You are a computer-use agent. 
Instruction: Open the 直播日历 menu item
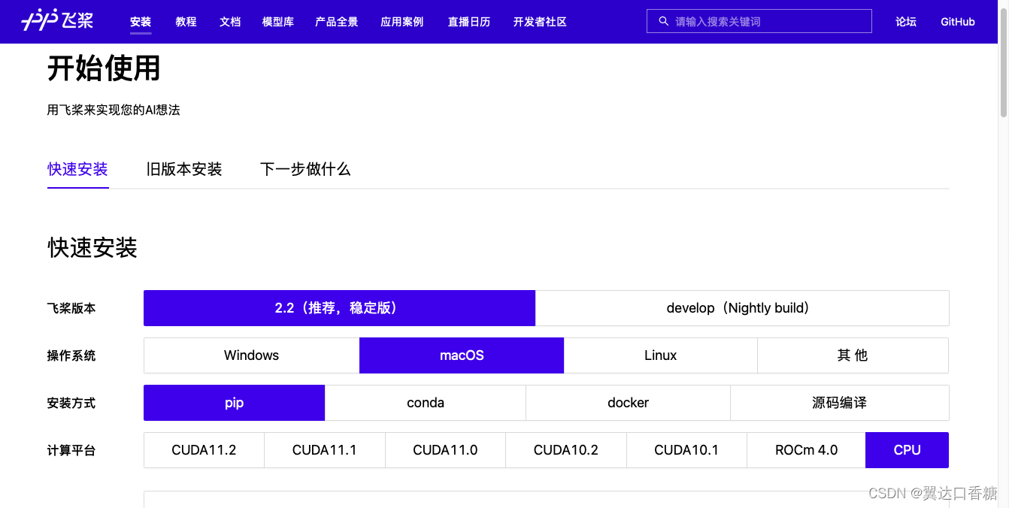[469, 22]
